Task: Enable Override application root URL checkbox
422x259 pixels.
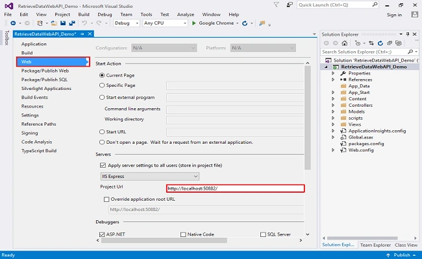Action: [106, 199]
